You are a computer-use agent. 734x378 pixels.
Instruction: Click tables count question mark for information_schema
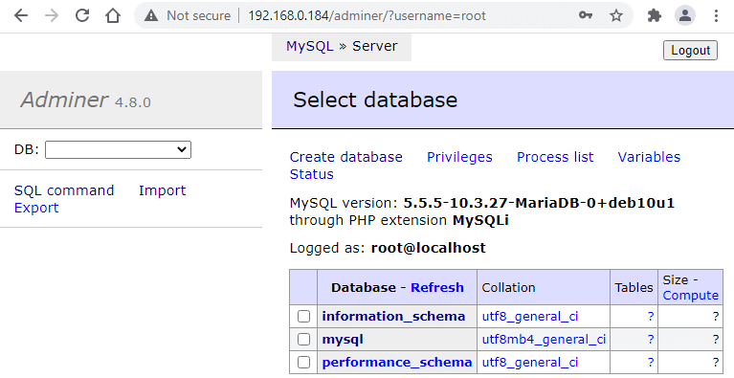(x=650, y=316)
